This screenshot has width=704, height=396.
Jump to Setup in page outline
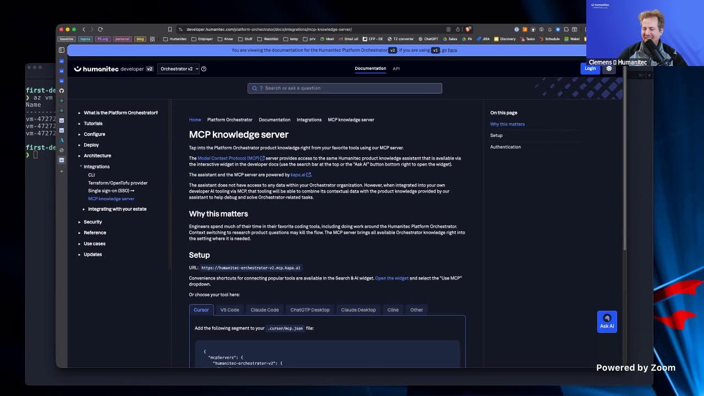click(496, 135)
